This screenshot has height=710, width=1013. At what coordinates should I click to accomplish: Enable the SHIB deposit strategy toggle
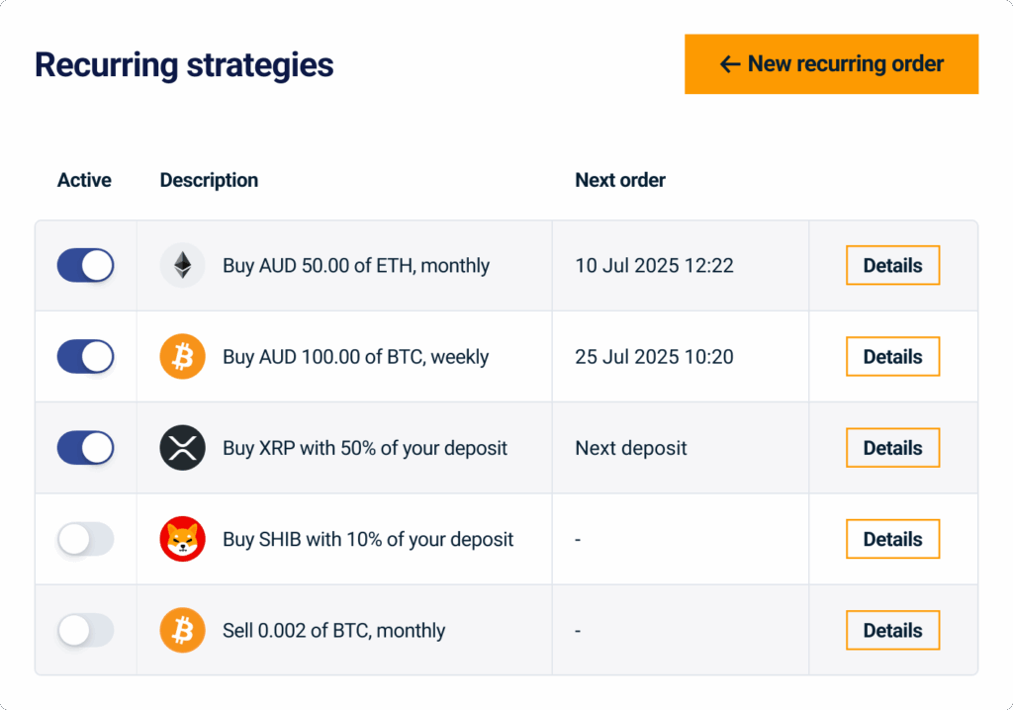coord(85,539)
